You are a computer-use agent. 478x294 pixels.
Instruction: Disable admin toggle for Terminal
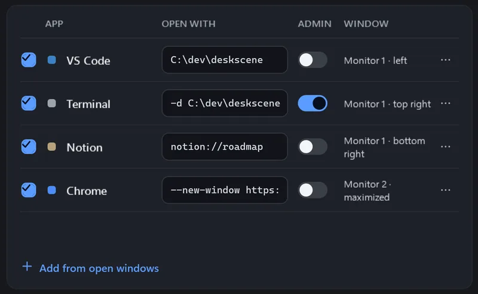click(x=312, y=103)
